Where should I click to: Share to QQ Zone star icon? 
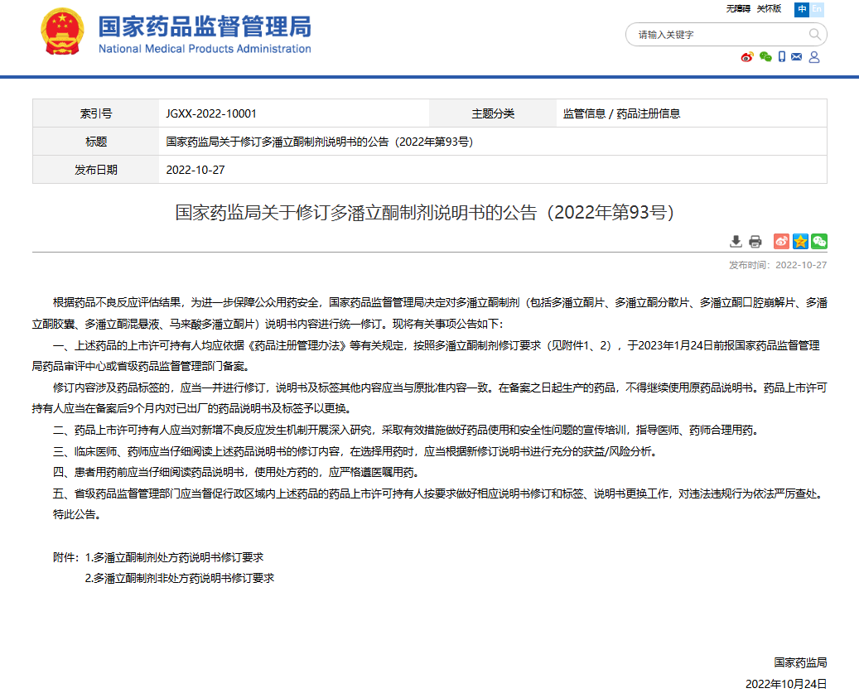(800, 242)
